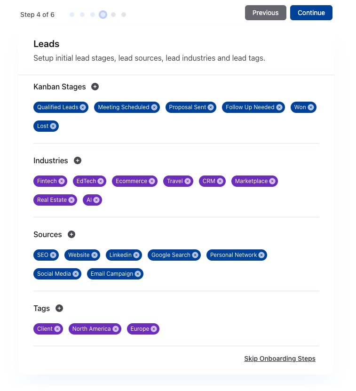Delete the AI industry chip
Image resolution: width=356 pixels, height=391 pixels.
tap(96, 200)
